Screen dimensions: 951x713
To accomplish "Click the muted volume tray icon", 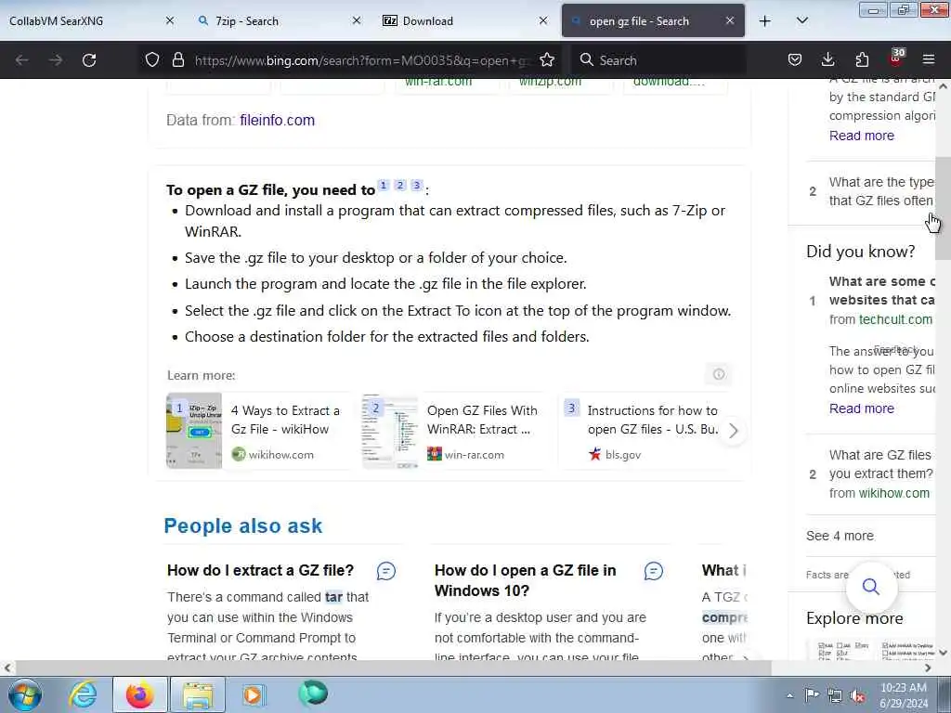I will tap(857, 696).
